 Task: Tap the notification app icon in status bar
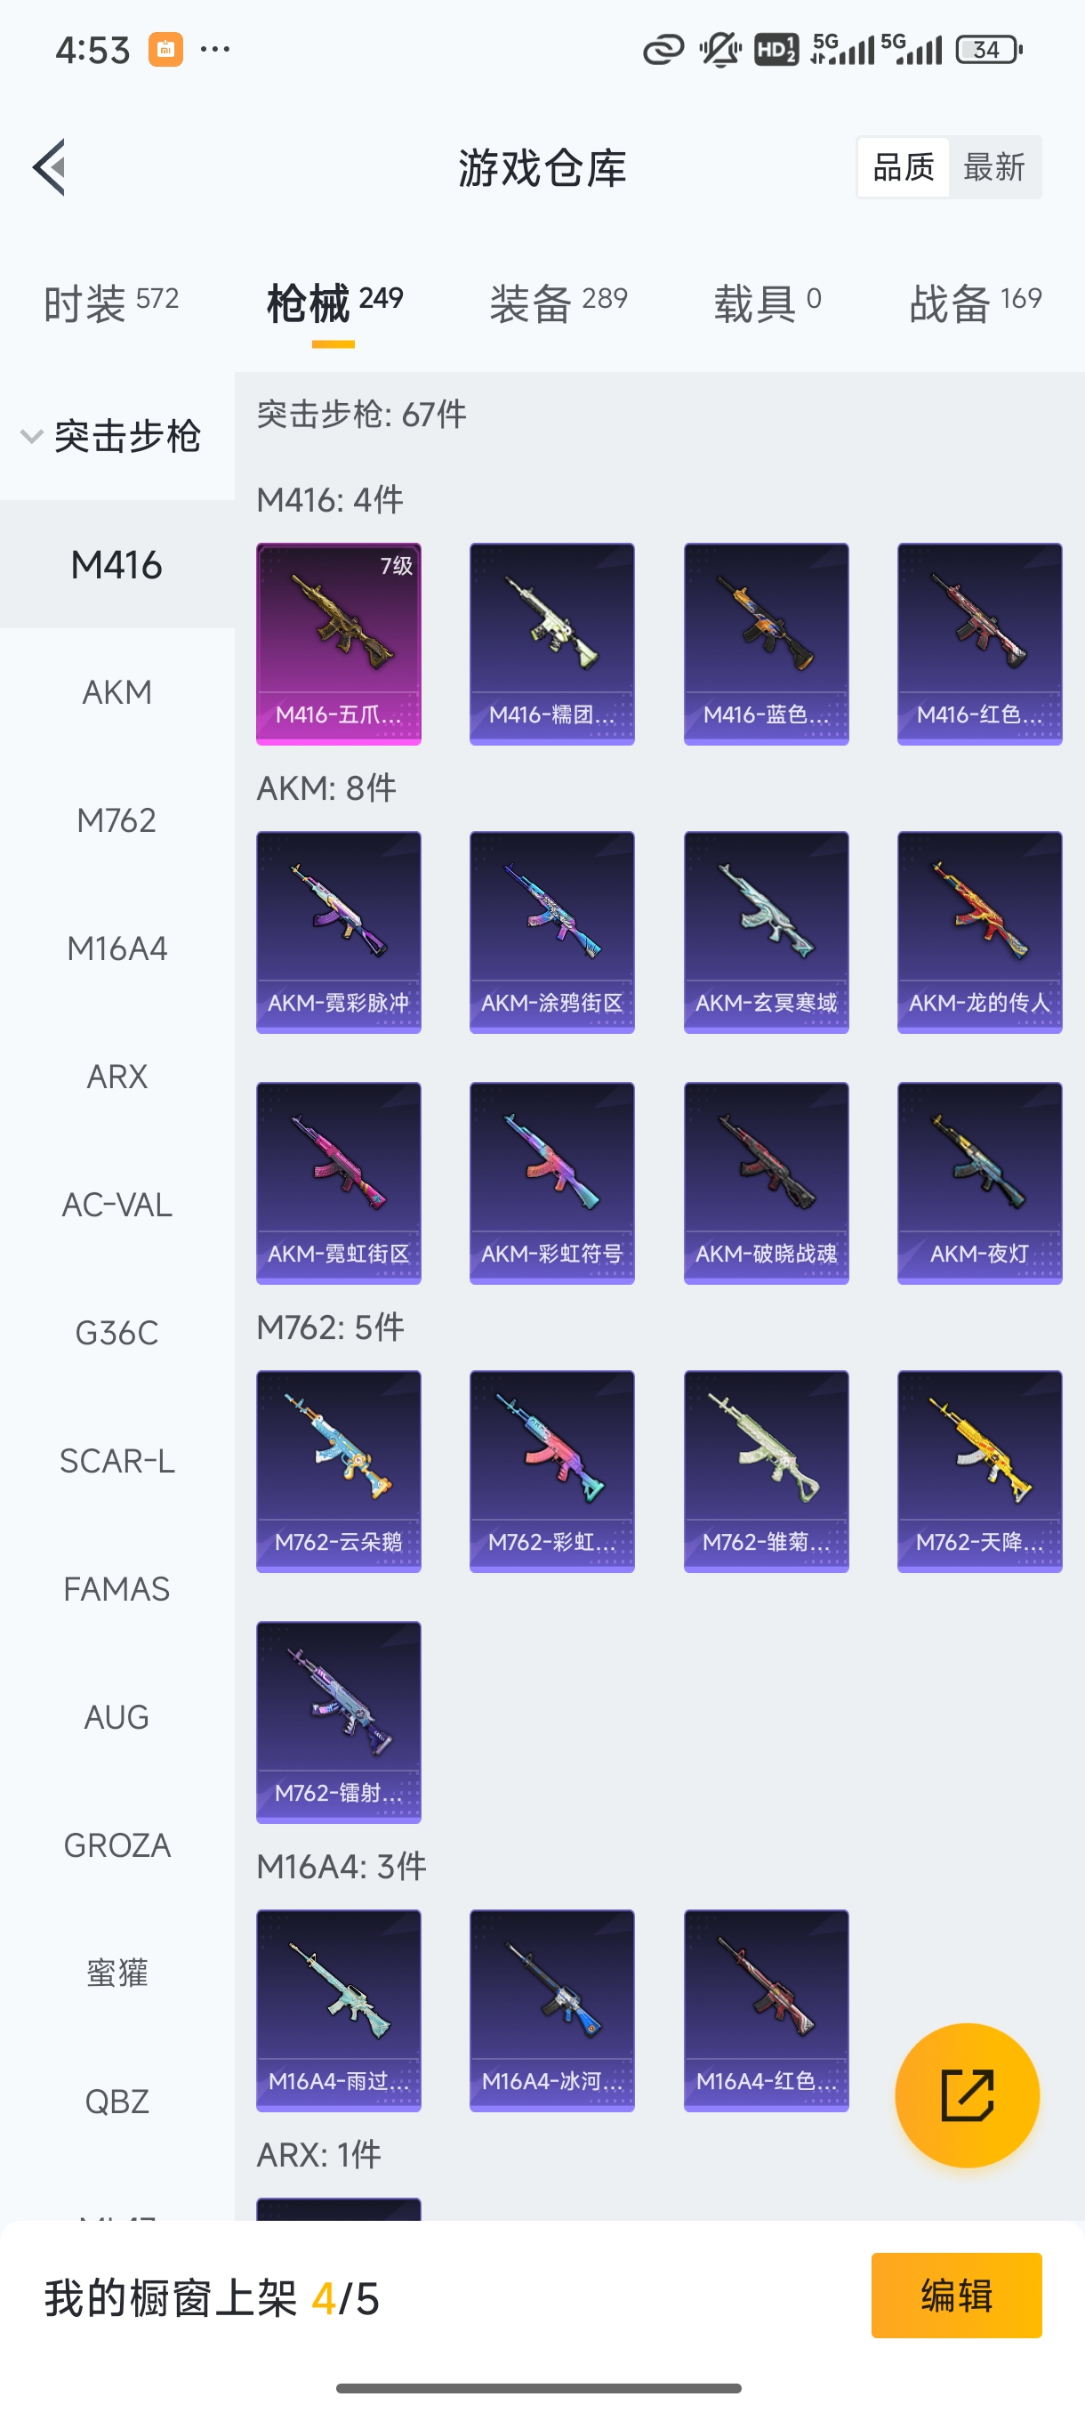[x=165, y=49]
